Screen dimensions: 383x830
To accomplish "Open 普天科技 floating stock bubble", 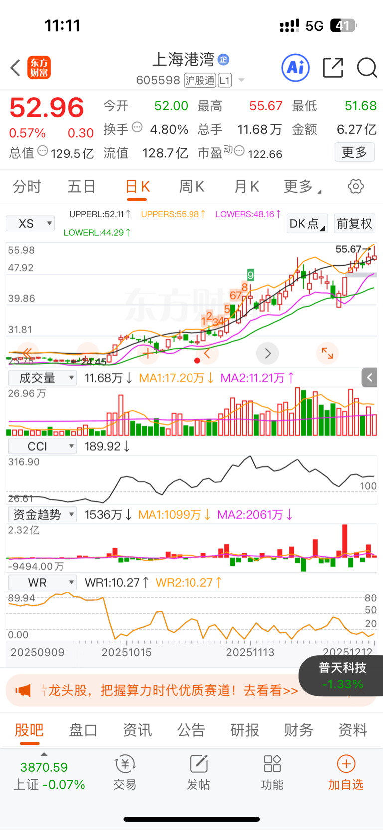I will coord(342,676).
